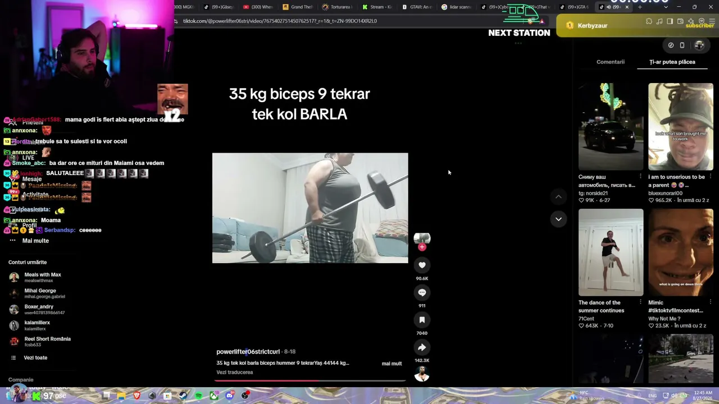Open the Profil sidebar item
The image size is (719, 404).
pos(29,226)
